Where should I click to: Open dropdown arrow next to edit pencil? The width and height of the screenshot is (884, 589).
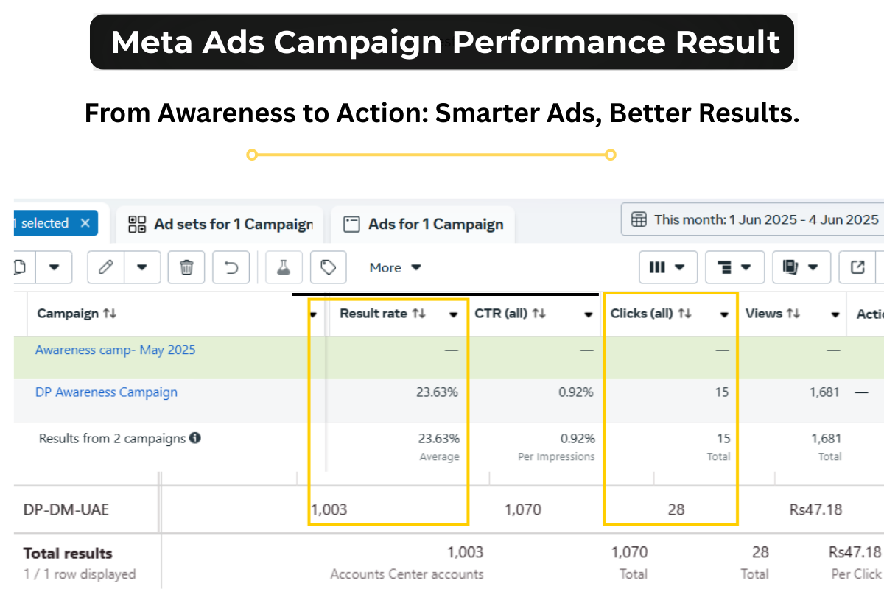(x=142, y=267)
